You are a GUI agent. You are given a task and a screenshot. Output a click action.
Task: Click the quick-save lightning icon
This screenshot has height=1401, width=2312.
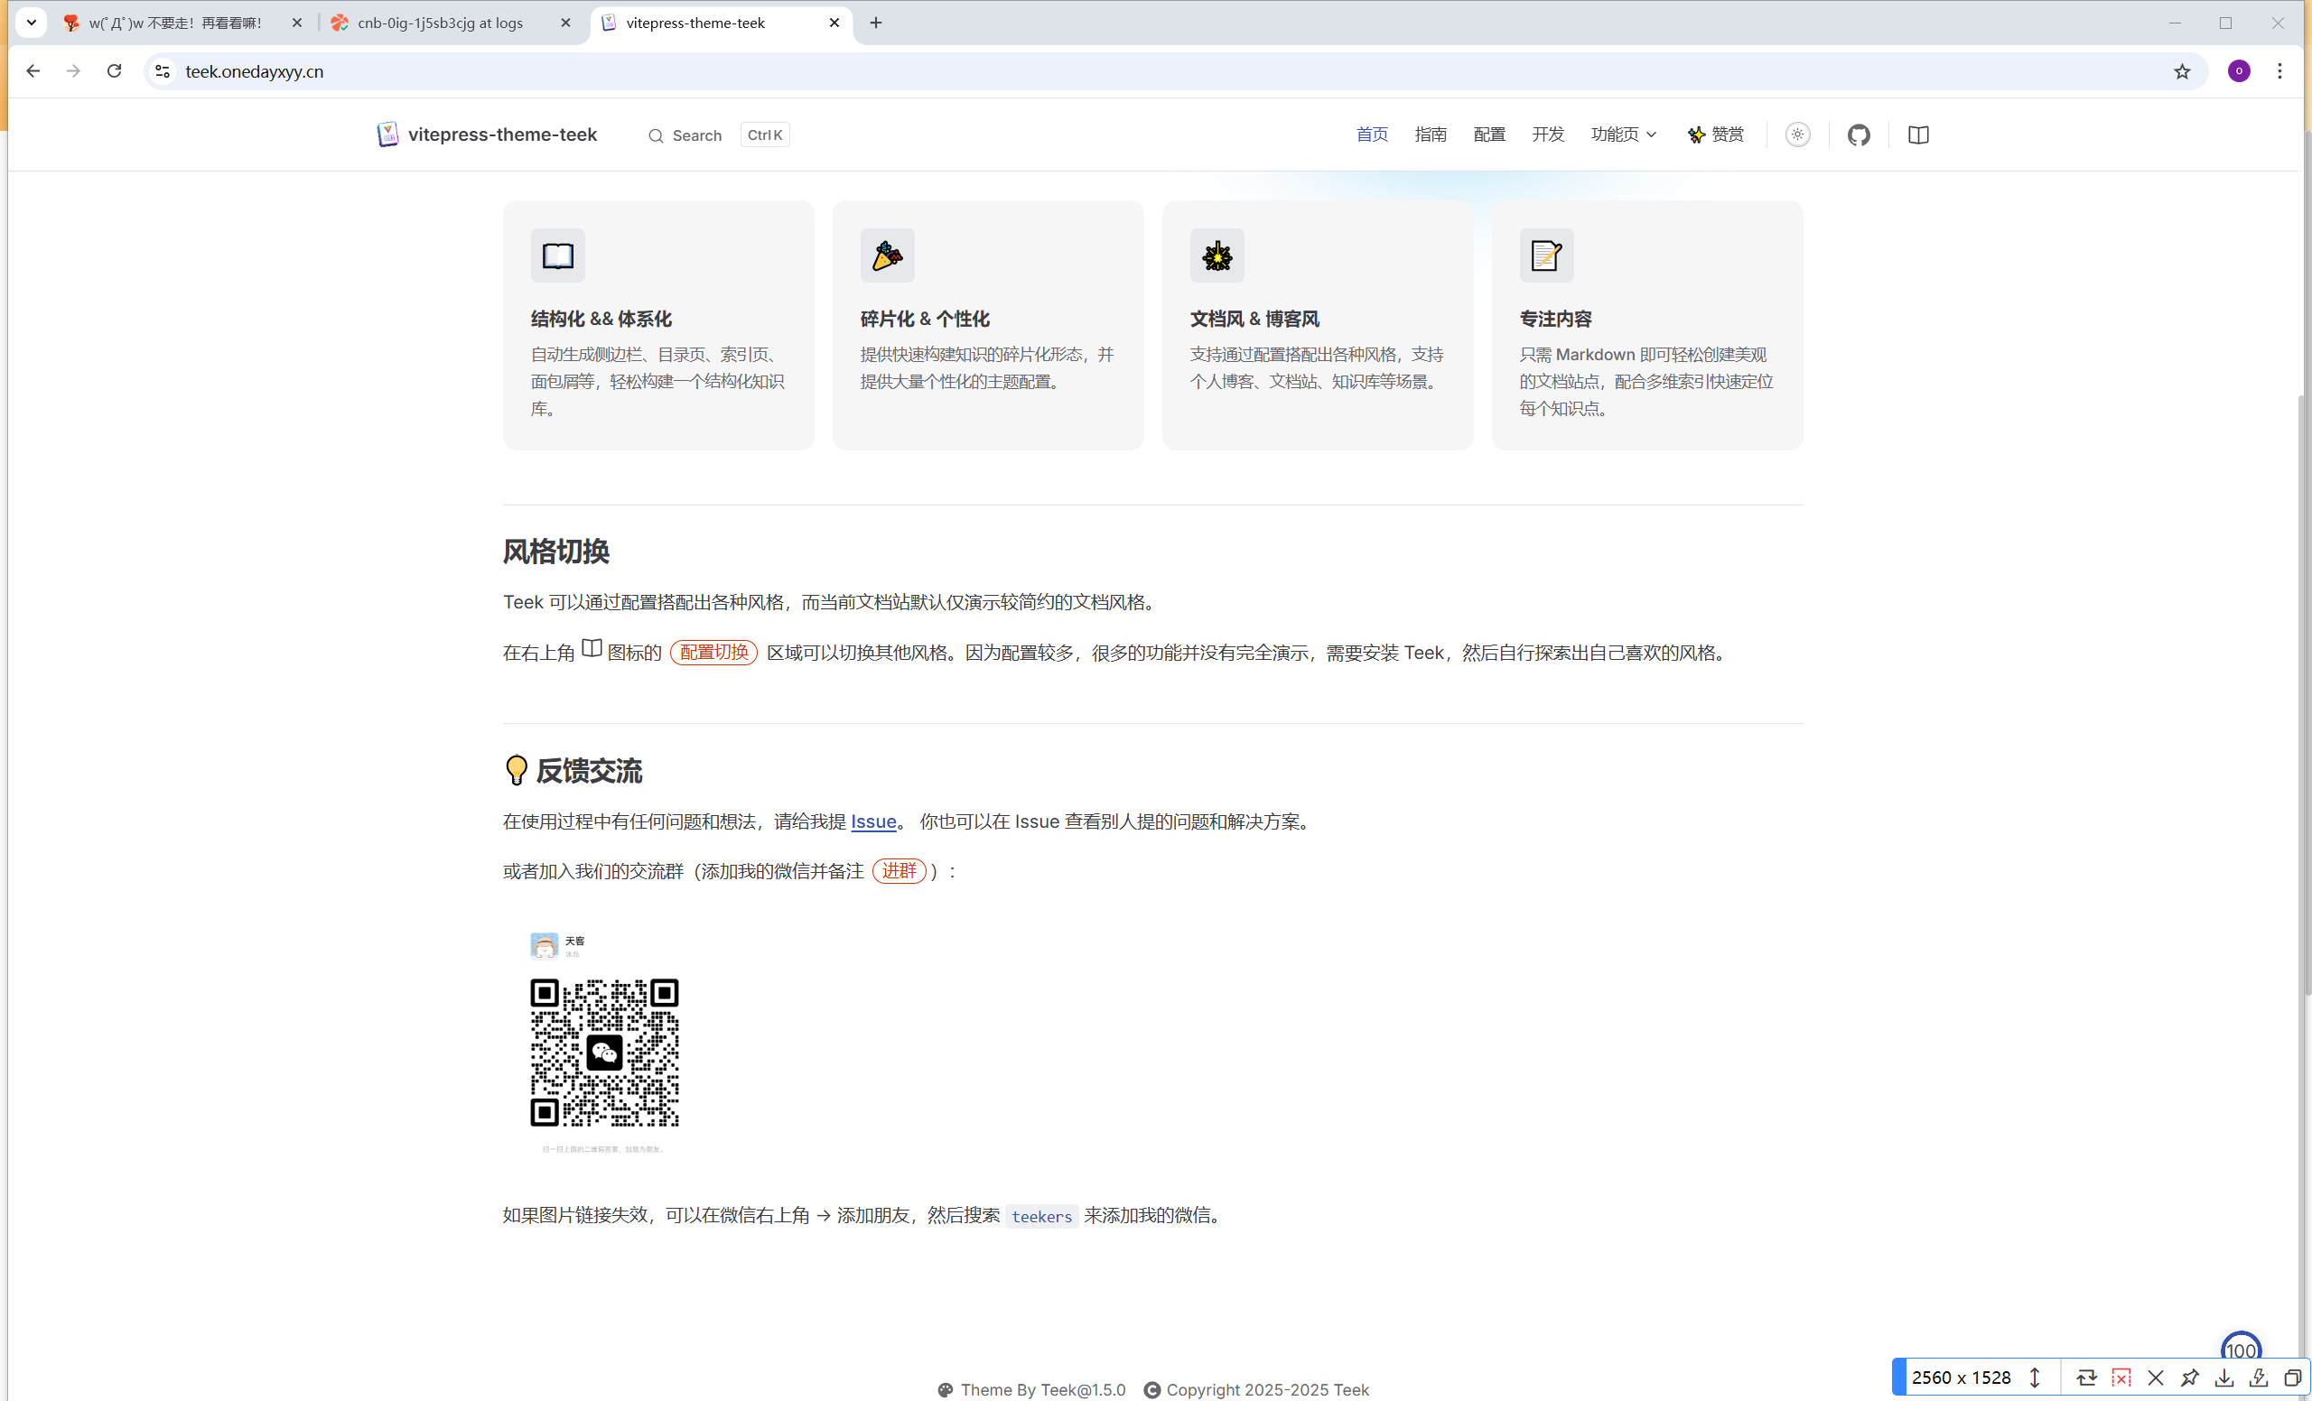pos(2259,1378)
